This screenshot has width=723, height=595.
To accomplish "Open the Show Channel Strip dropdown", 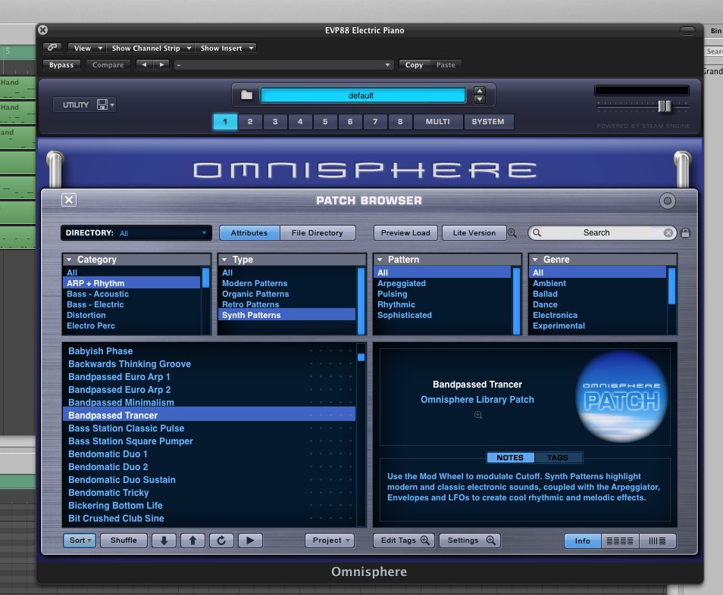I will pyautogui.click(x=151, y=48).
